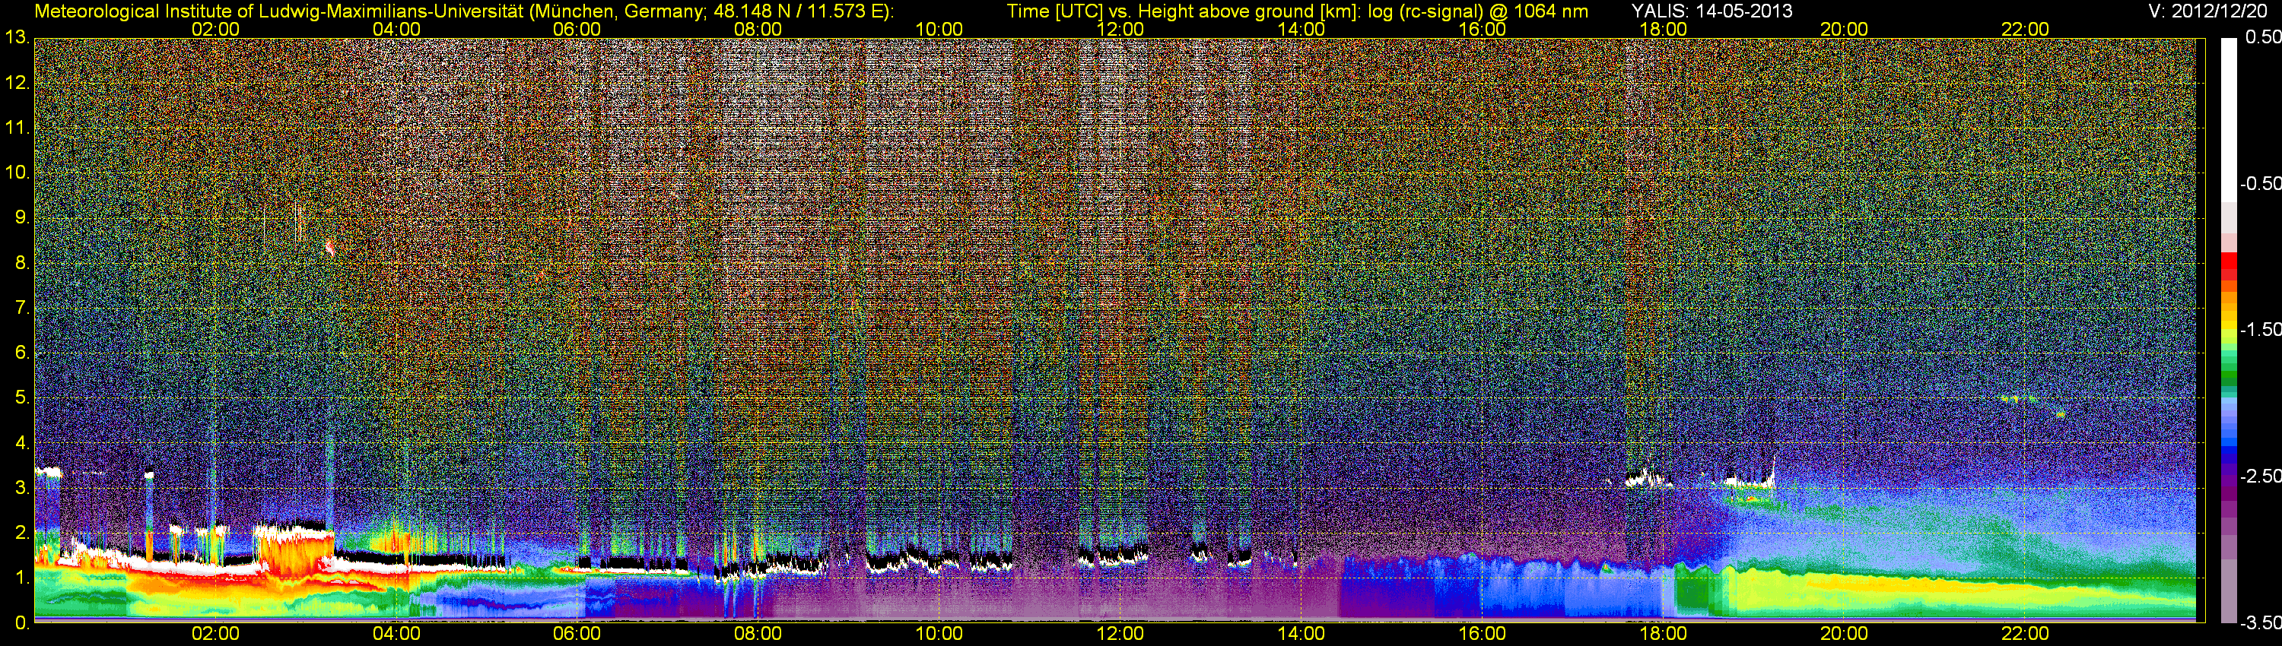
Task: Click "22:00" on the lower time axis
Action: [x=2025, y=634]
